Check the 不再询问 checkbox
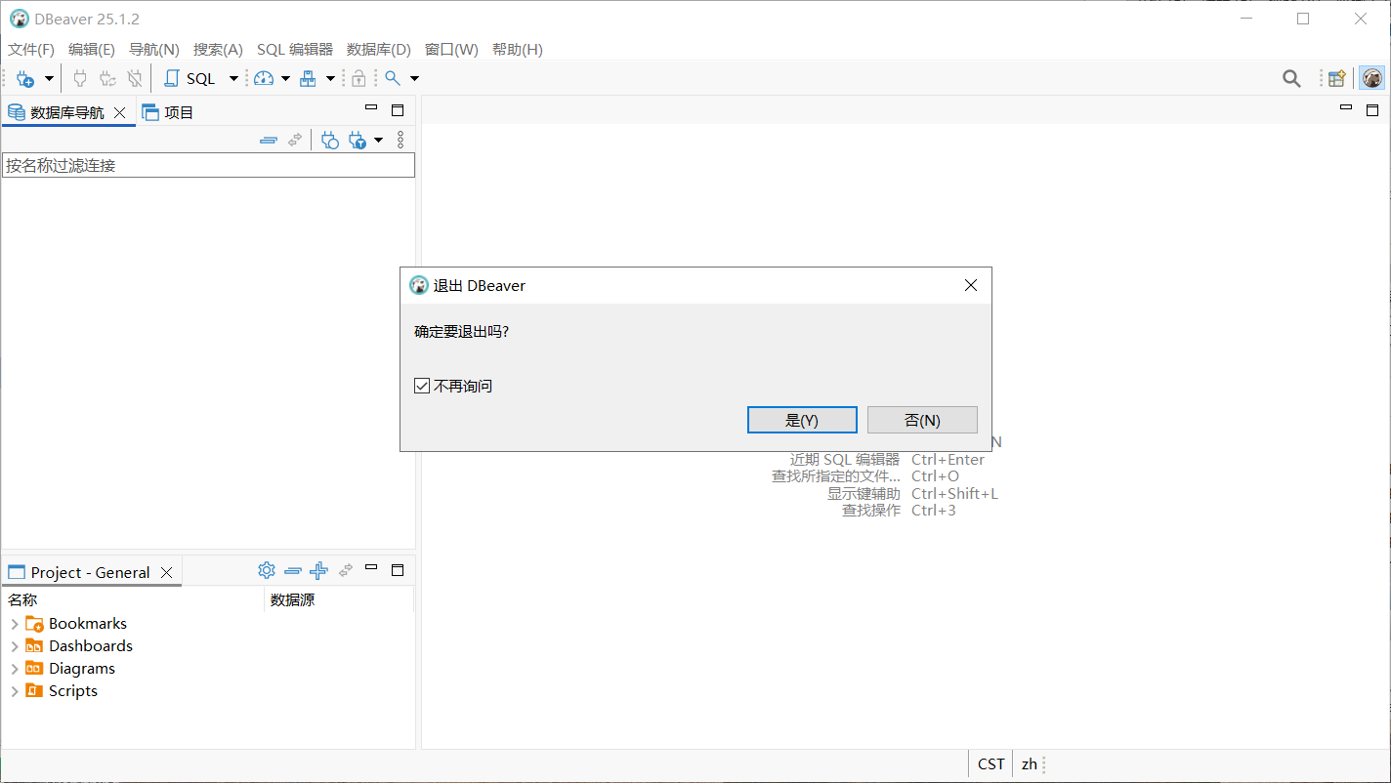 pos(422,387)
